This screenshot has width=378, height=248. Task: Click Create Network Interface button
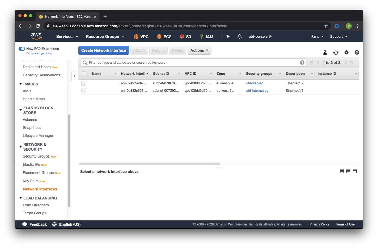click(104, 50)
